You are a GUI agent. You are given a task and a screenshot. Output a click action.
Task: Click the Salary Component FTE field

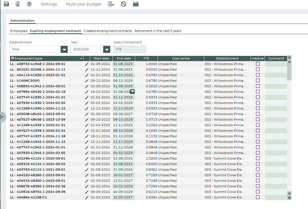(x=129, y=49)
